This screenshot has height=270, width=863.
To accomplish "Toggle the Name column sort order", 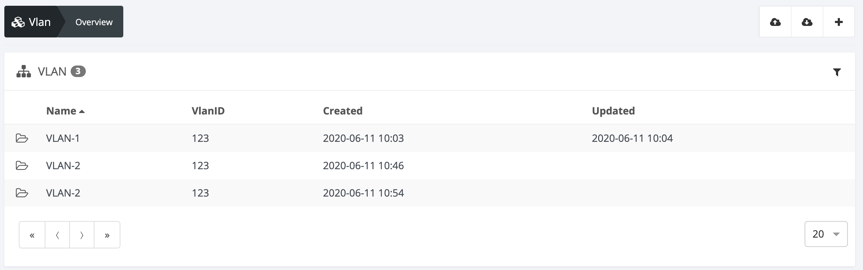I will pyautogui.click(x=61, y=111).
